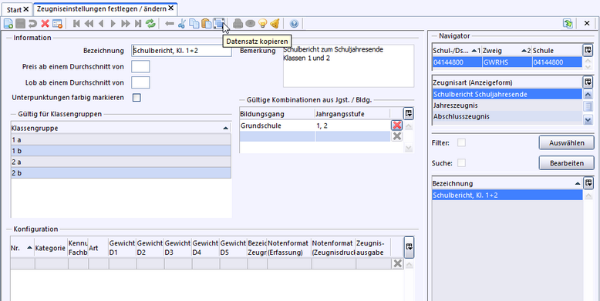Click the light bulb icon
Screen dimensions: 600x301
[x=262, y=24]
